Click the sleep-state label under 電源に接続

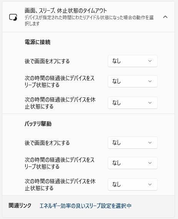(60, 82)
